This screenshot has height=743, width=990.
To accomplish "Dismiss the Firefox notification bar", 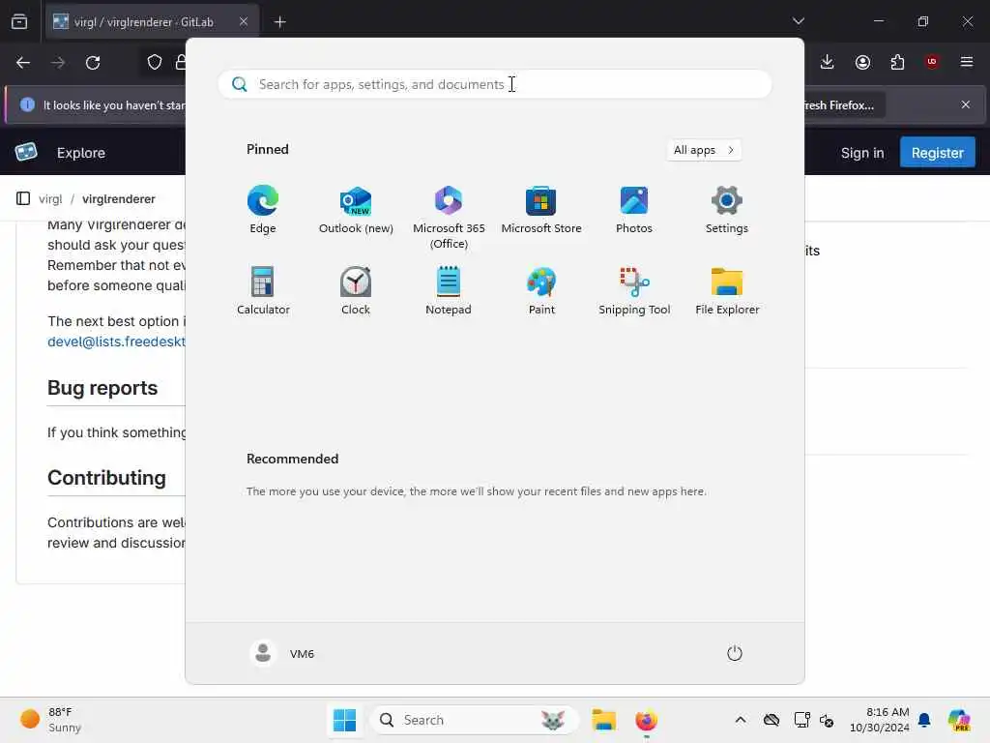I will (x=966, y=104).
